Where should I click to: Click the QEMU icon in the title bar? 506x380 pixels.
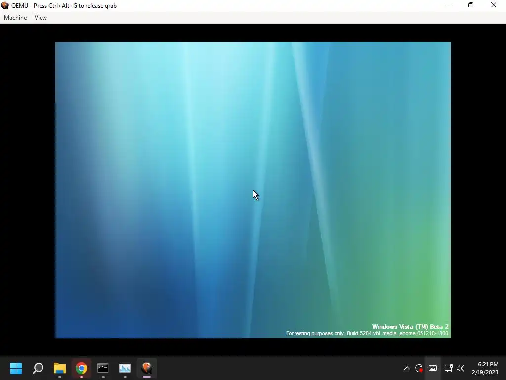coord(5,5)
